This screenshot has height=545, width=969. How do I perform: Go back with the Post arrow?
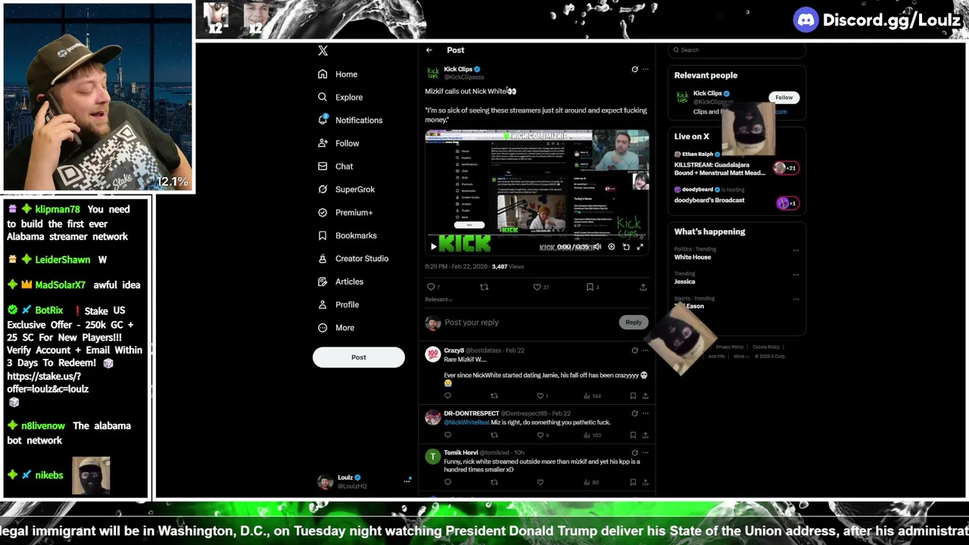click(429, 50)
